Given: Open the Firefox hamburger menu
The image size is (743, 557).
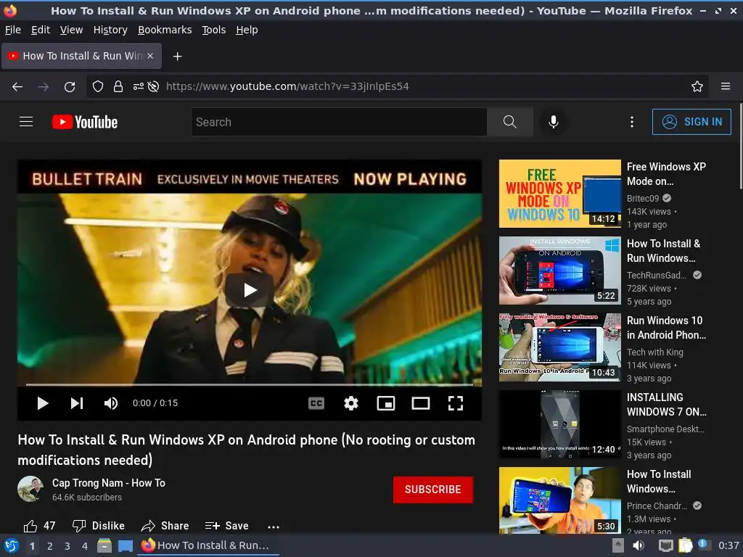Looking at the screenshot, I should tap(726, 87).
